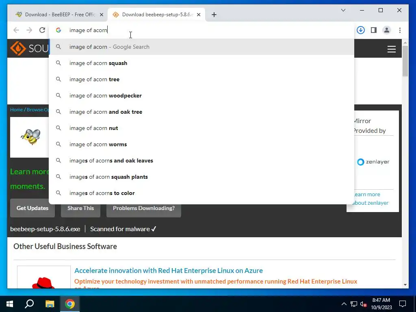Toggle the Chrome side panel icon
This screenshot has width=416, height=312.
pos(374,30)
